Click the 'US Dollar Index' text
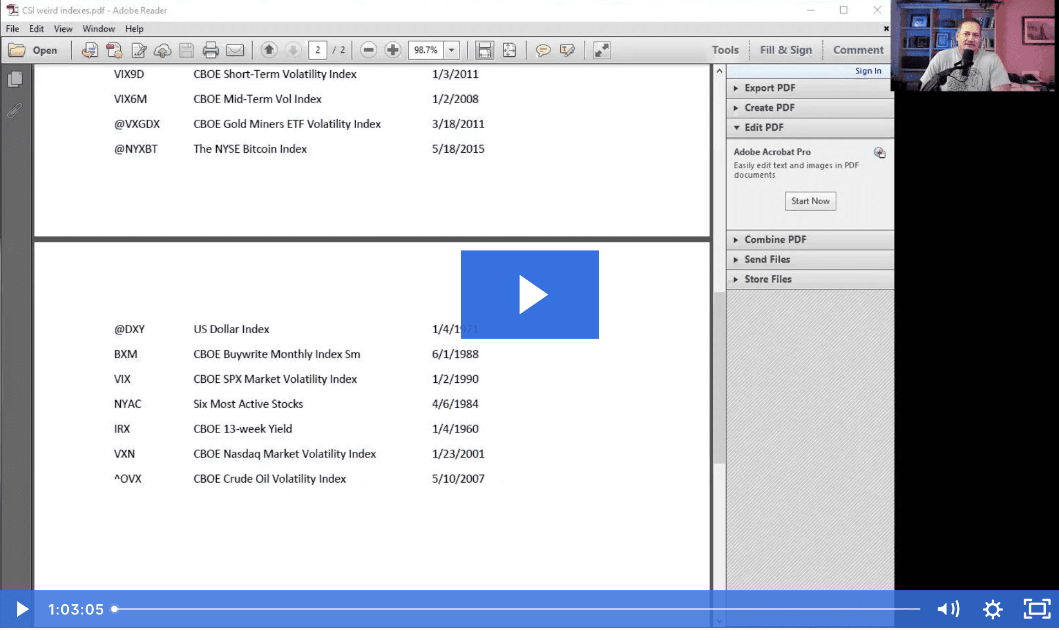The image size is (1059, 630). 231,329
